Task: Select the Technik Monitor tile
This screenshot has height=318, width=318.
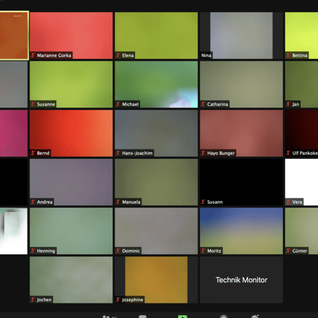Action: click(x=241, y=280)
